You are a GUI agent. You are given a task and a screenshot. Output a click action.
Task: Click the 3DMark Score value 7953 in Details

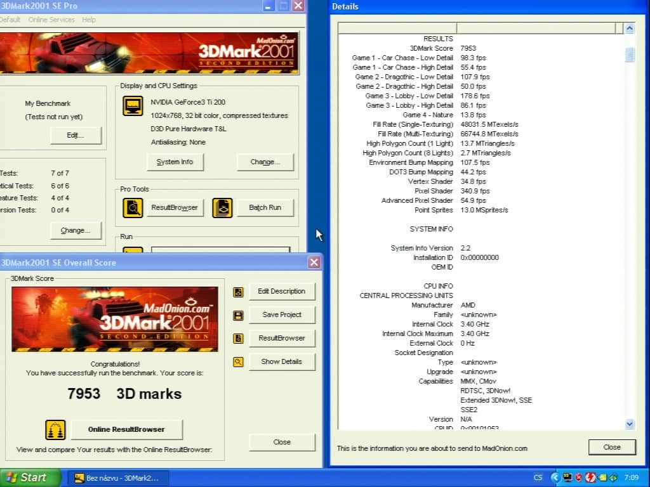point(468,48)
